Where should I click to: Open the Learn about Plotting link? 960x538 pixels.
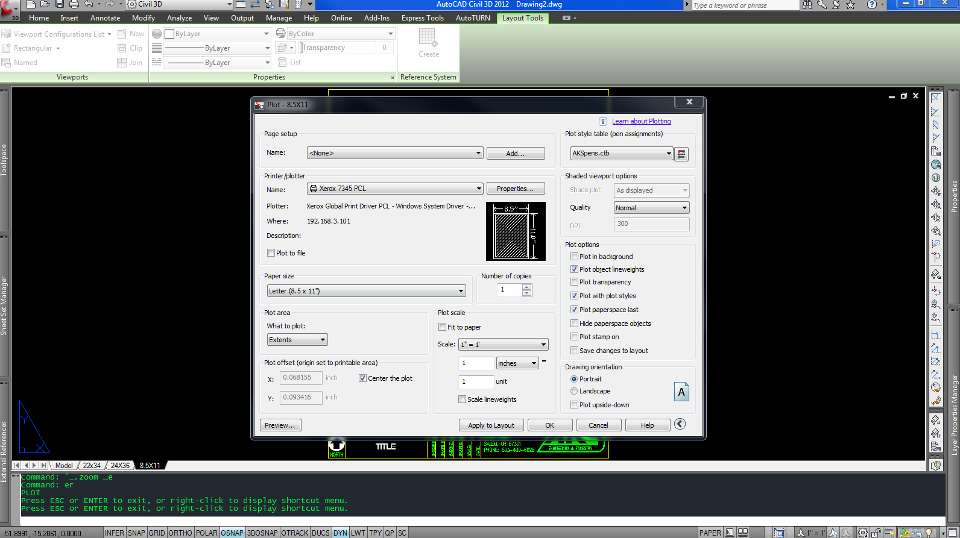coord(642,122)
